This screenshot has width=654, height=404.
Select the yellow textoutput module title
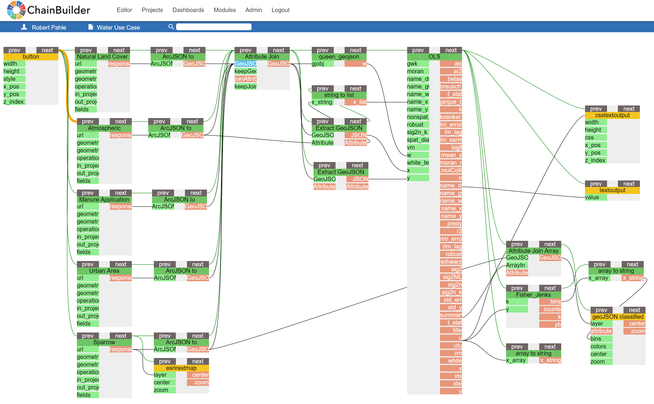612,190
